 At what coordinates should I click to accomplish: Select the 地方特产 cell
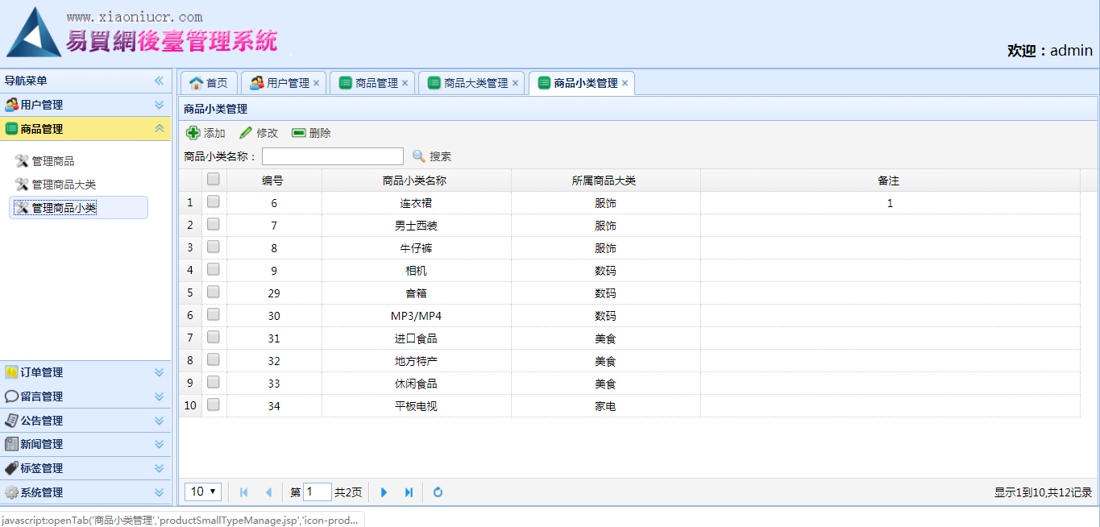point(416,361)
